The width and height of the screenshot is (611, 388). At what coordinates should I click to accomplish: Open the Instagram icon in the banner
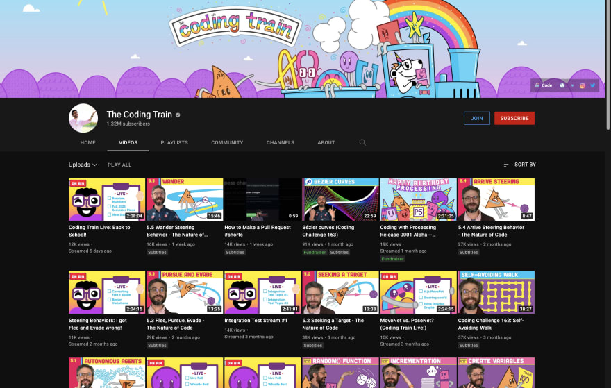[582, 85]
